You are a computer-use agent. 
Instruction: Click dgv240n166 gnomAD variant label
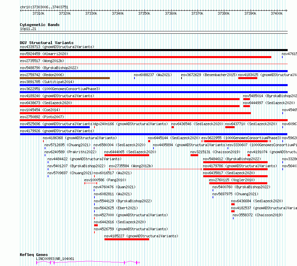click(131, 124)
